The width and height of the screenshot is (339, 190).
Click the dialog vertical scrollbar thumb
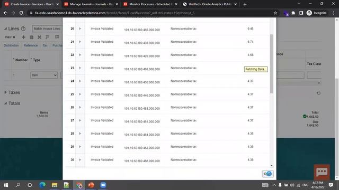tap(272, 64)
